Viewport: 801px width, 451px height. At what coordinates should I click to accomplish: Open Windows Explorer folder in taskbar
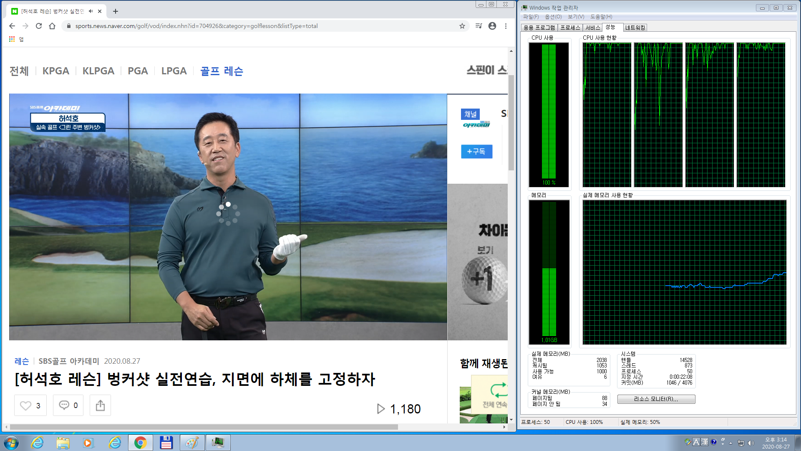pyautogui.click(x=63, y=443)
